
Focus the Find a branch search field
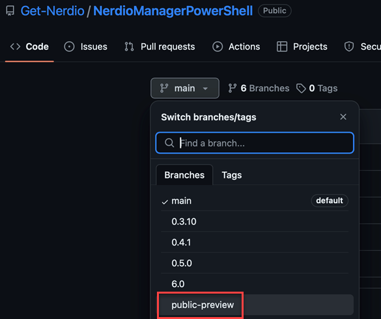click(255, 143)
